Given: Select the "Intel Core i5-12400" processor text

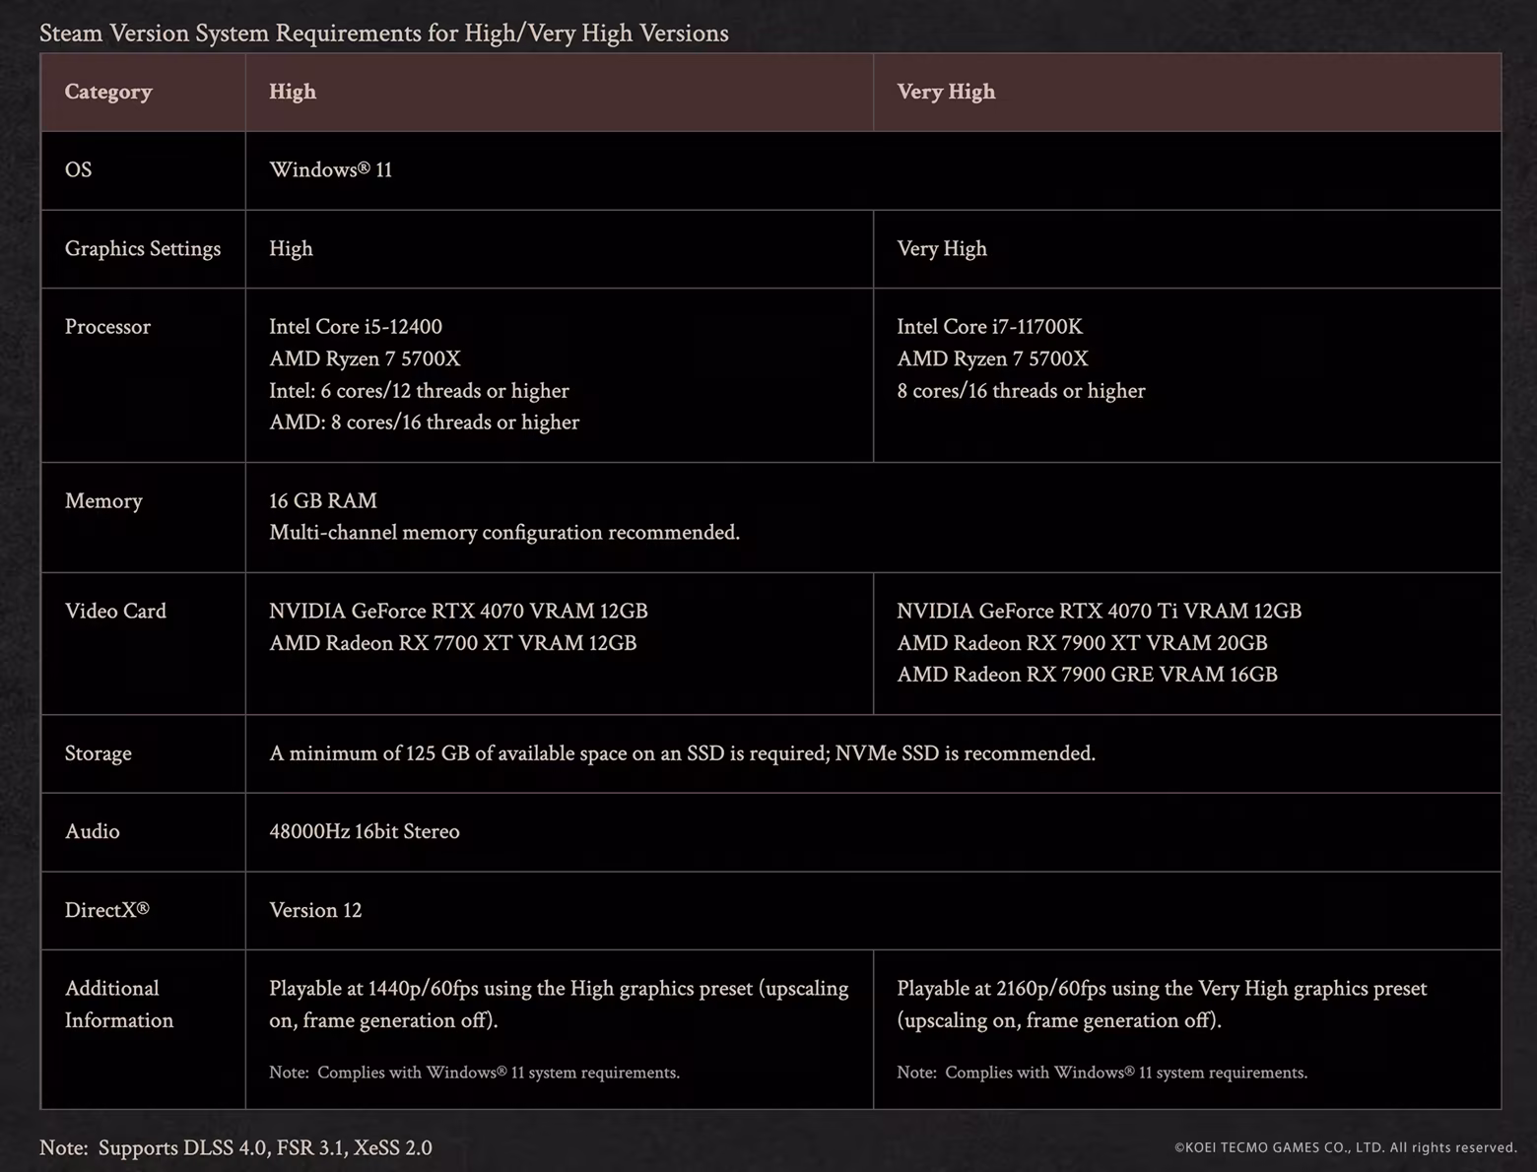Looking at the screenshot, I should click(355, 326).
